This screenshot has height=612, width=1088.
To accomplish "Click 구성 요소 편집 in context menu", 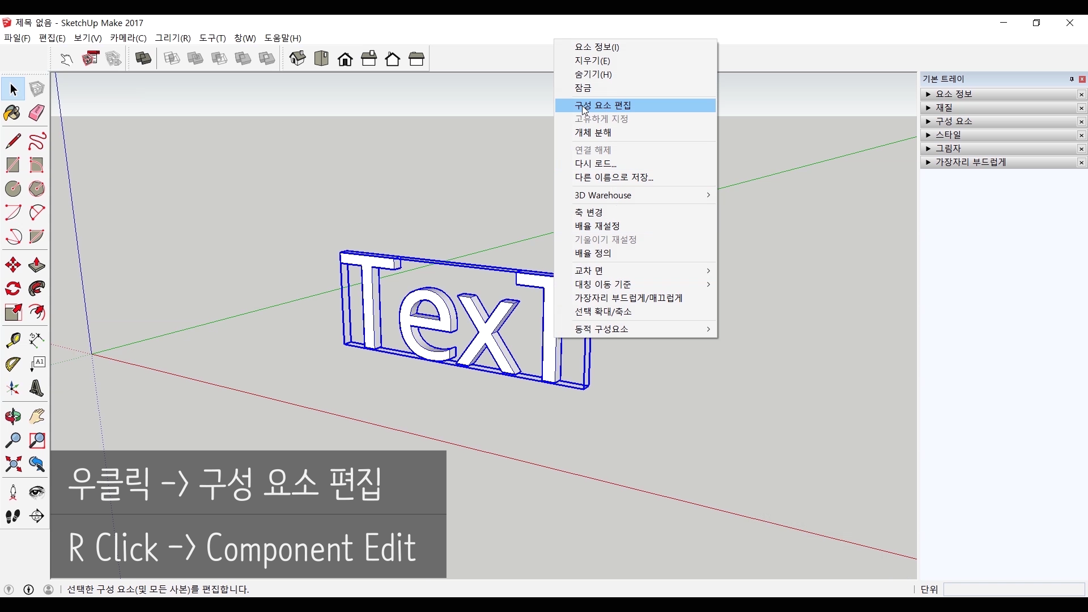I will 603,105.
